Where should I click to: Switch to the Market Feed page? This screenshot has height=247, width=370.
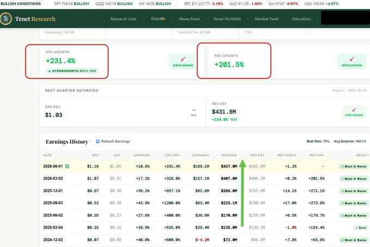coord(266,19)
